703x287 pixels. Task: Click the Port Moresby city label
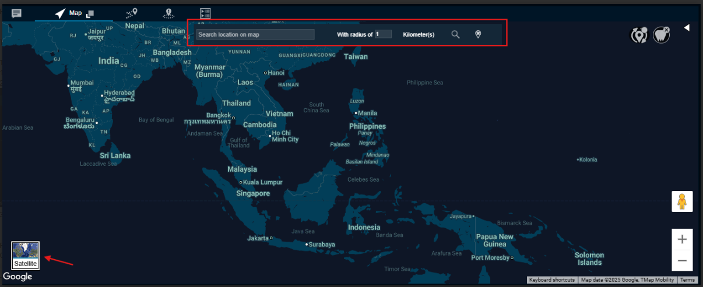point(490,258)
